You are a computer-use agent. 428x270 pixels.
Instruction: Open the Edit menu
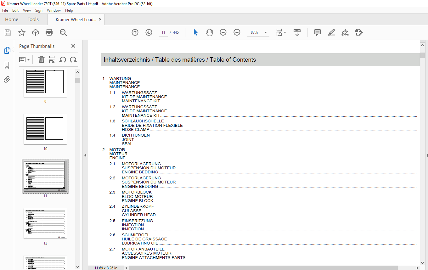click(x=15, y=10)
